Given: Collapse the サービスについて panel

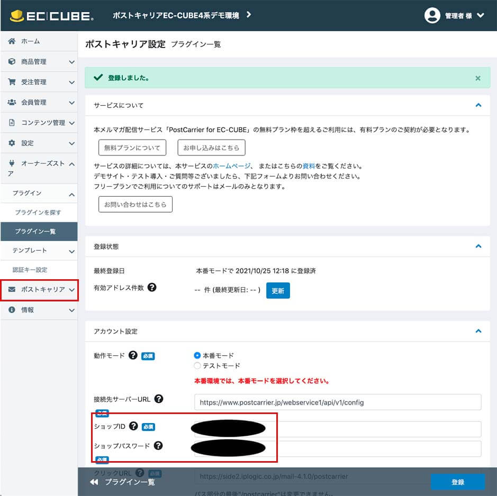Looking at the screenshot, I should click(x=478, y=105).
